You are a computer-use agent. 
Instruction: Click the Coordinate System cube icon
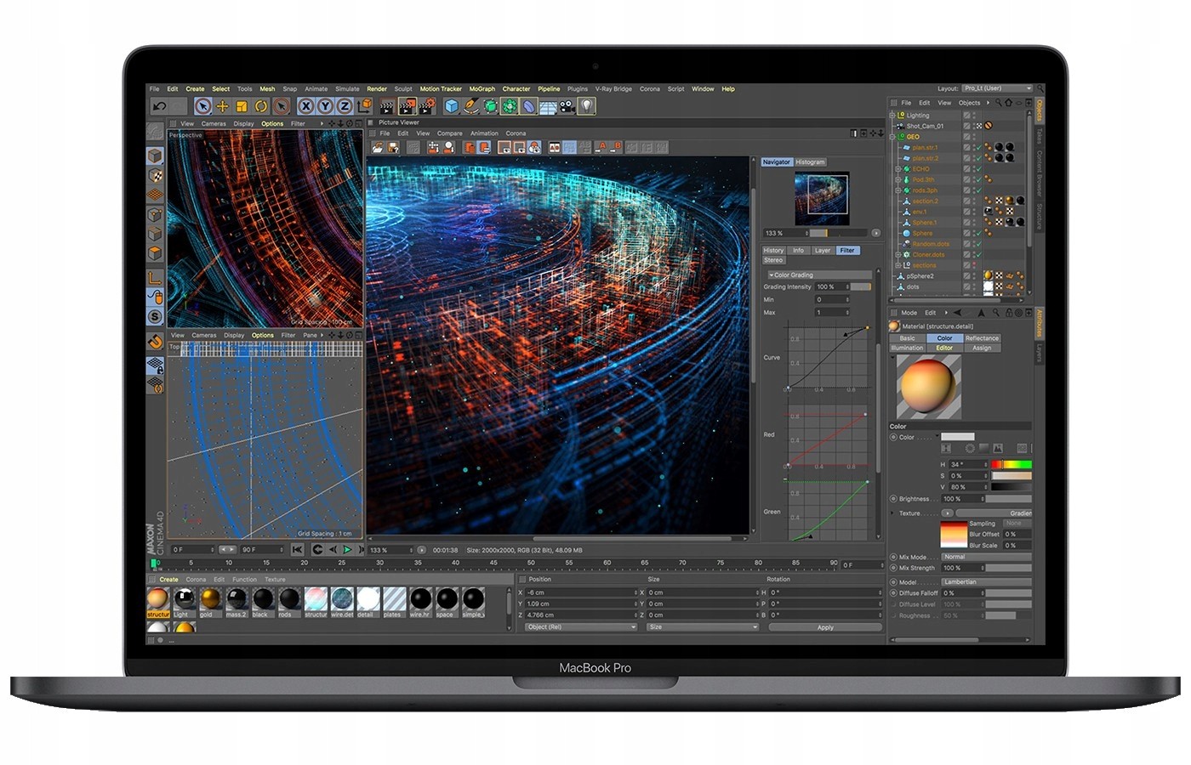coord(364,106)
